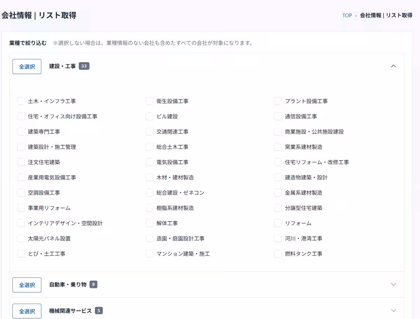
Task: Click 会社情報 | リスト取得 in breadcrumb
Action: pyautogui.click(x=385, y=16)
